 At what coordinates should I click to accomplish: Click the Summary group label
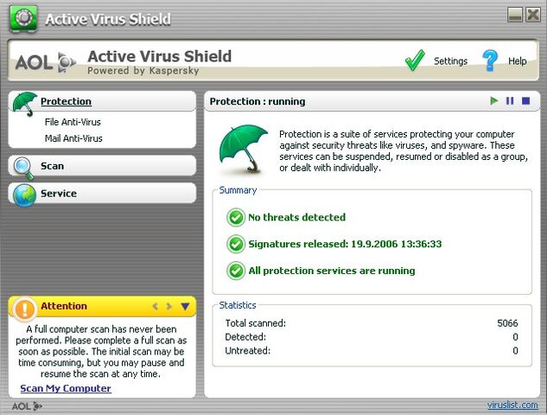point(238,190)
